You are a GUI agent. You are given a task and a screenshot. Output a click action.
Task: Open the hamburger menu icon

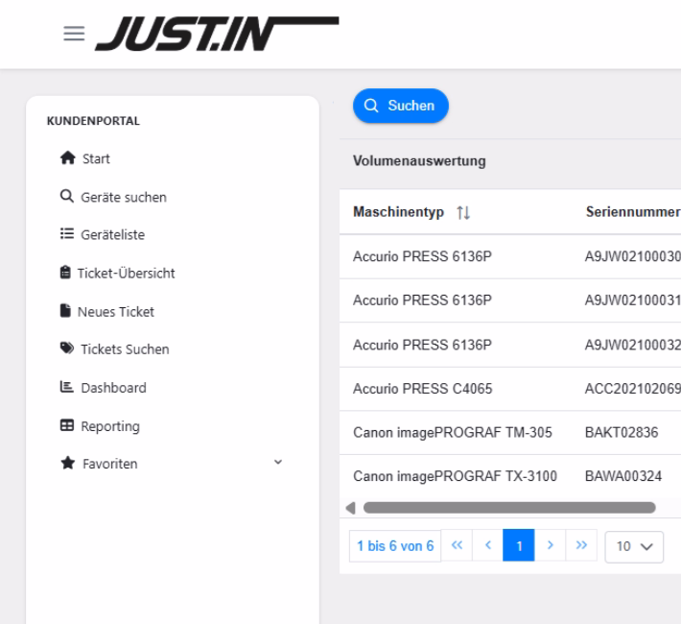point(74,34)
